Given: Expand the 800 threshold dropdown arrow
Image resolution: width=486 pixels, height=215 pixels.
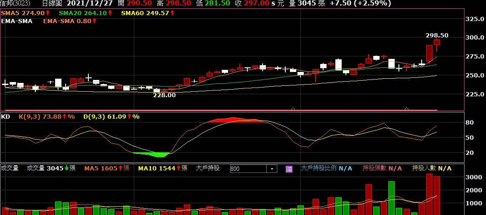Looking at the screenshot, I should point(272,169).
